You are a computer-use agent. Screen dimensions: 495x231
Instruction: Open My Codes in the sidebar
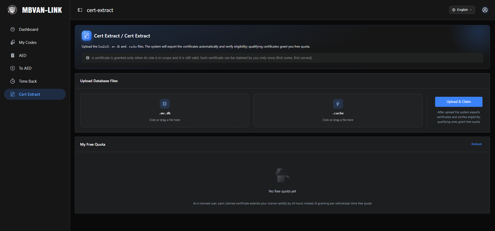point(35,42)
